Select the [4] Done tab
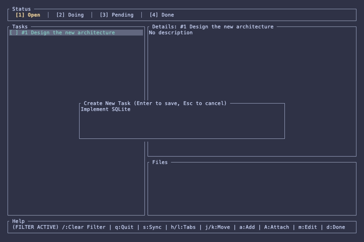364x242 pixels. tap(162, 15)
